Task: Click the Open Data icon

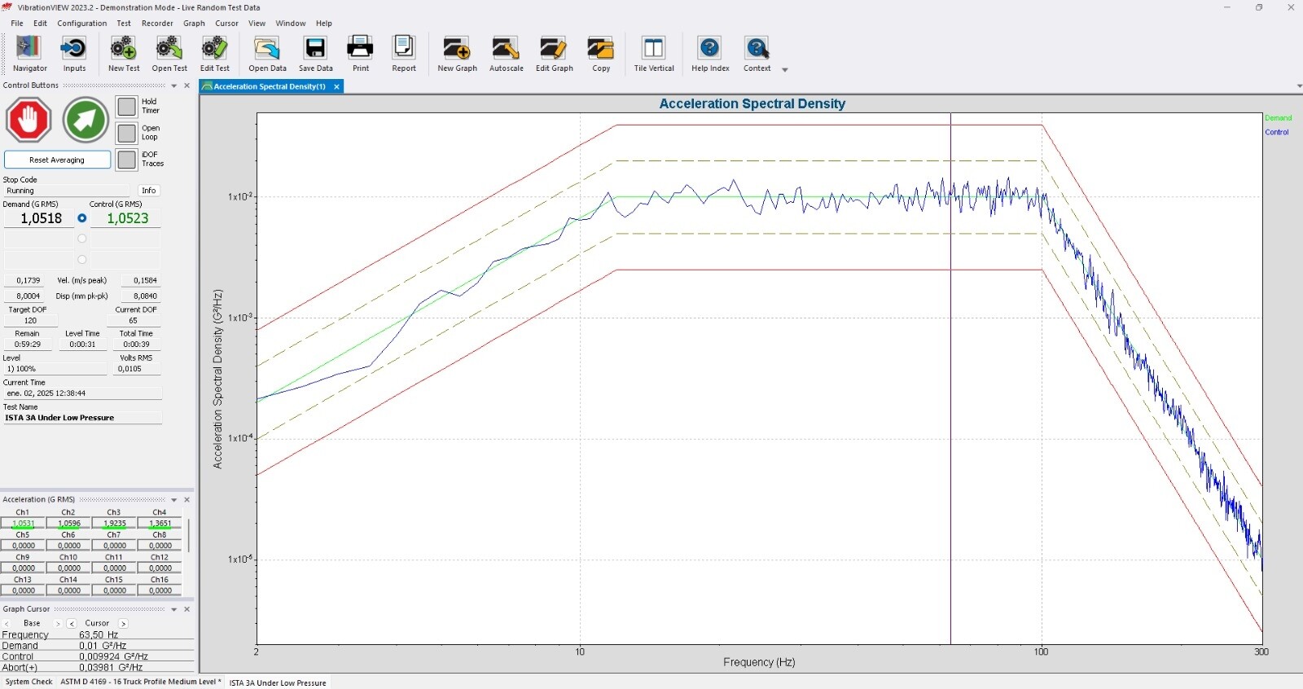Action: click(x=267, y=55)
